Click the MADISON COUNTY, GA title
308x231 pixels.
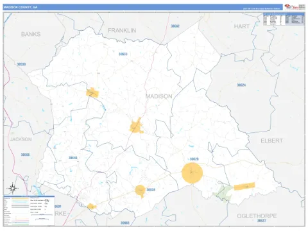(21, 7)
